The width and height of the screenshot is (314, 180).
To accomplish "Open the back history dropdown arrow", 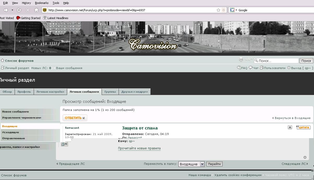I will click(x=12, y=10).
